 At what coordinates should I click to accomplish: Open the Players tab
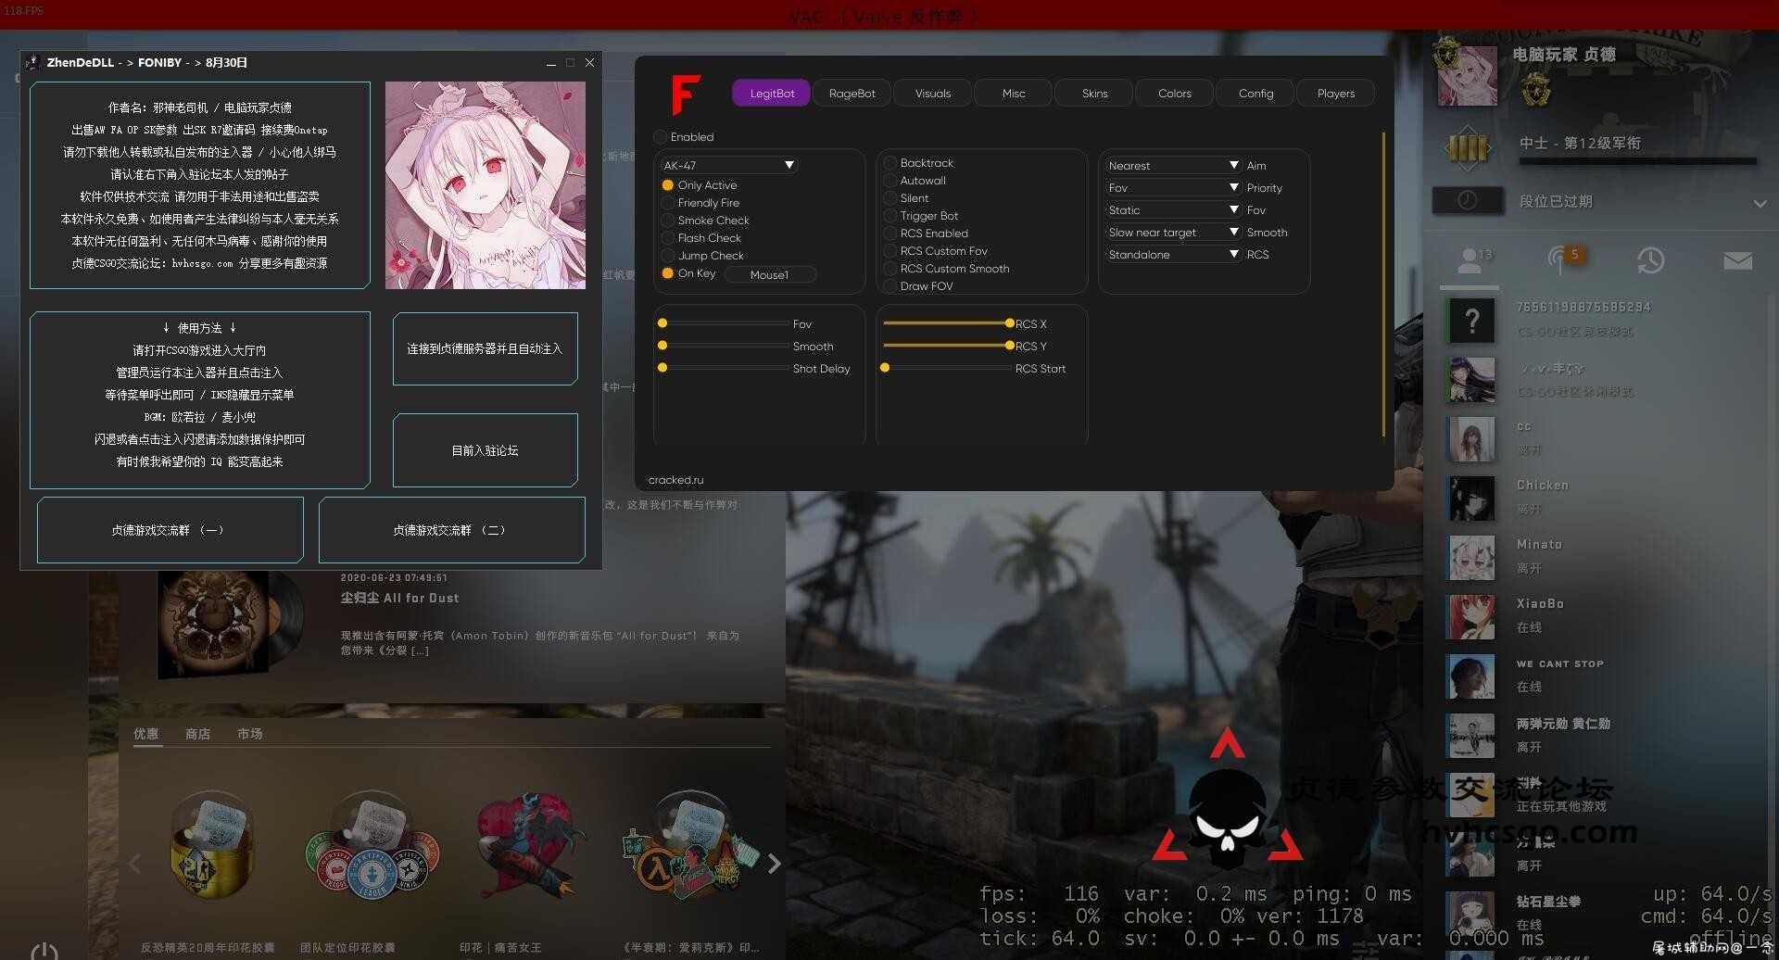pyautogui.click(x=1335, y=94)
